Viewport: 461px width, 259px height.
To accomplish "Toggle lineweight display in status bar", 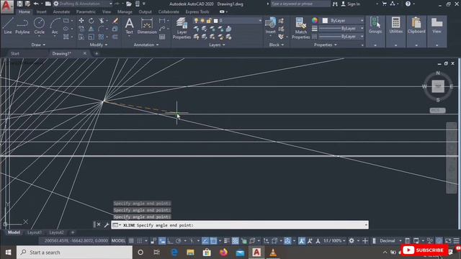I will 227,241.
